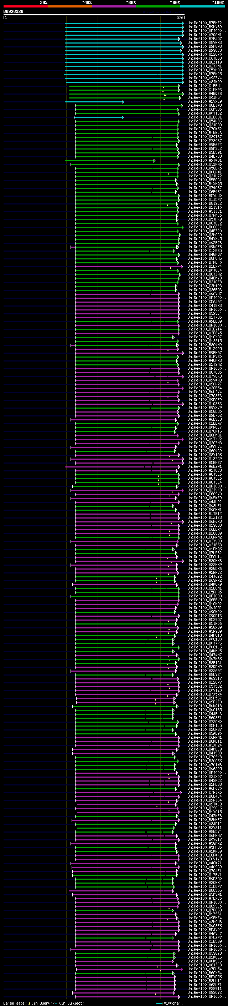Click the purple bar for UniRef100_B3QHX8
Viewport: 228px width, 1006px height.
click(x=129, y=561)
